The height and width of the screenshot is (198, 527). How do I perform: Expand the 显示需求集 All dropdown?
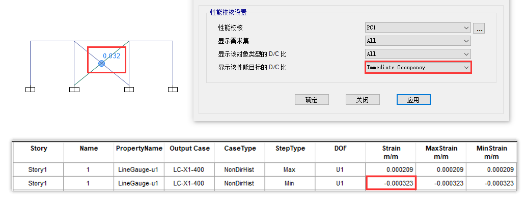click(418, 41)
